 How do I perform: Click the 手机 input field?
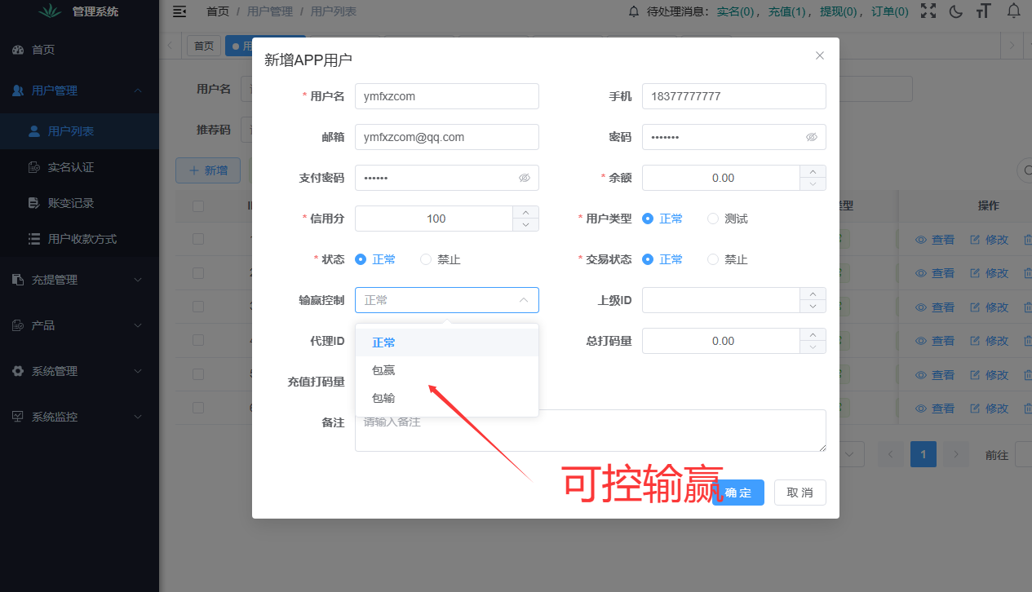coord(734,96)
